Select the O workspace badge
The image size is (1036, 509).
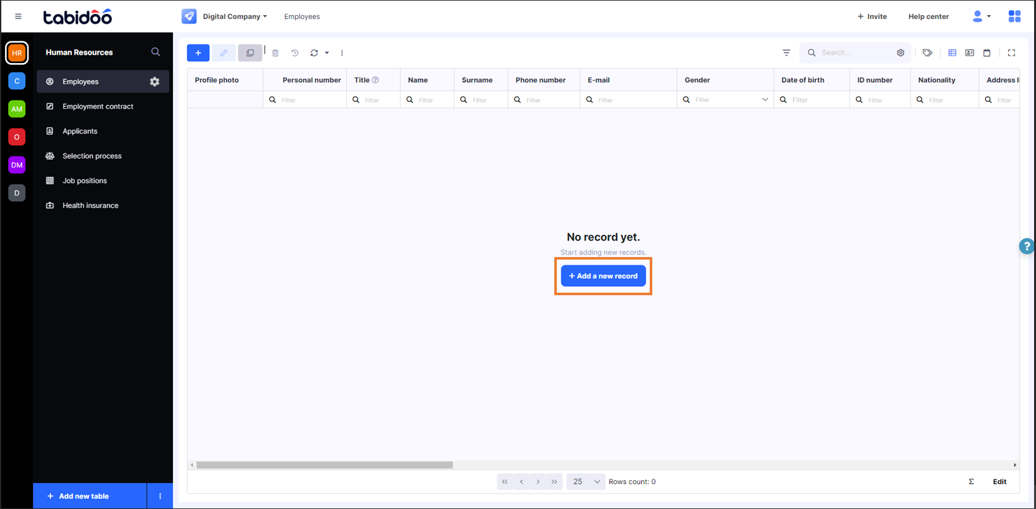click(x=17, y=137)
